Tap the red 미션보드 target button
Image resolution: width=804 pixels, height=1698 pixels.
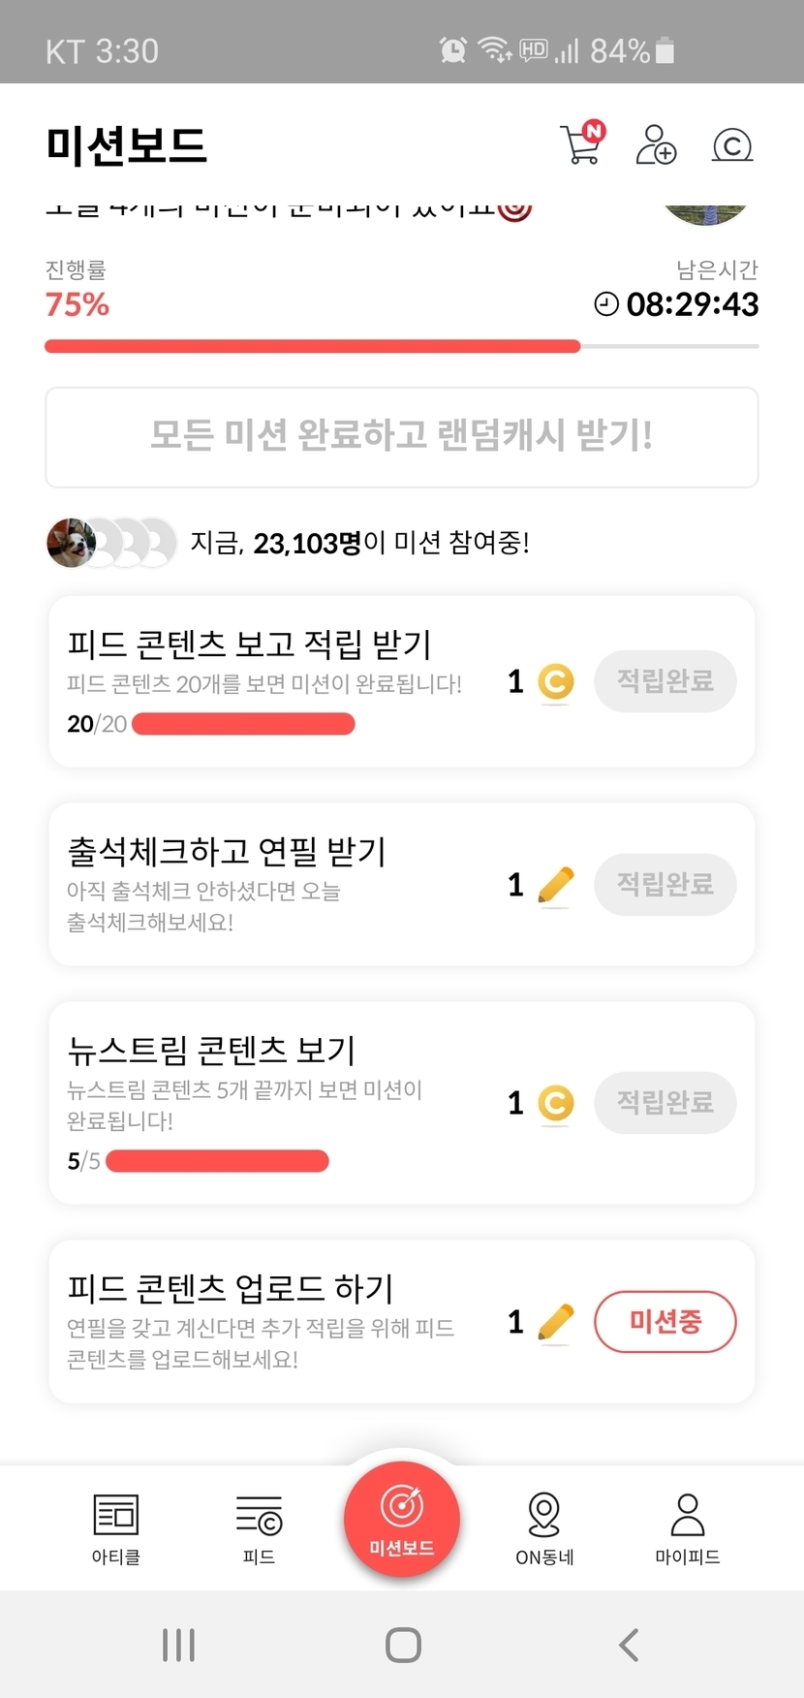point(402,1519)
